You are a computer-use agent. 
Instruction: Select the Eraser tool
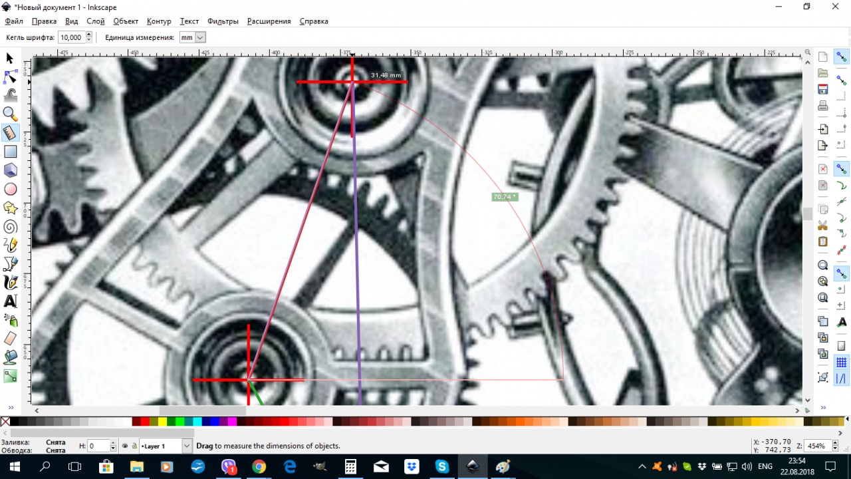point(10,339)
